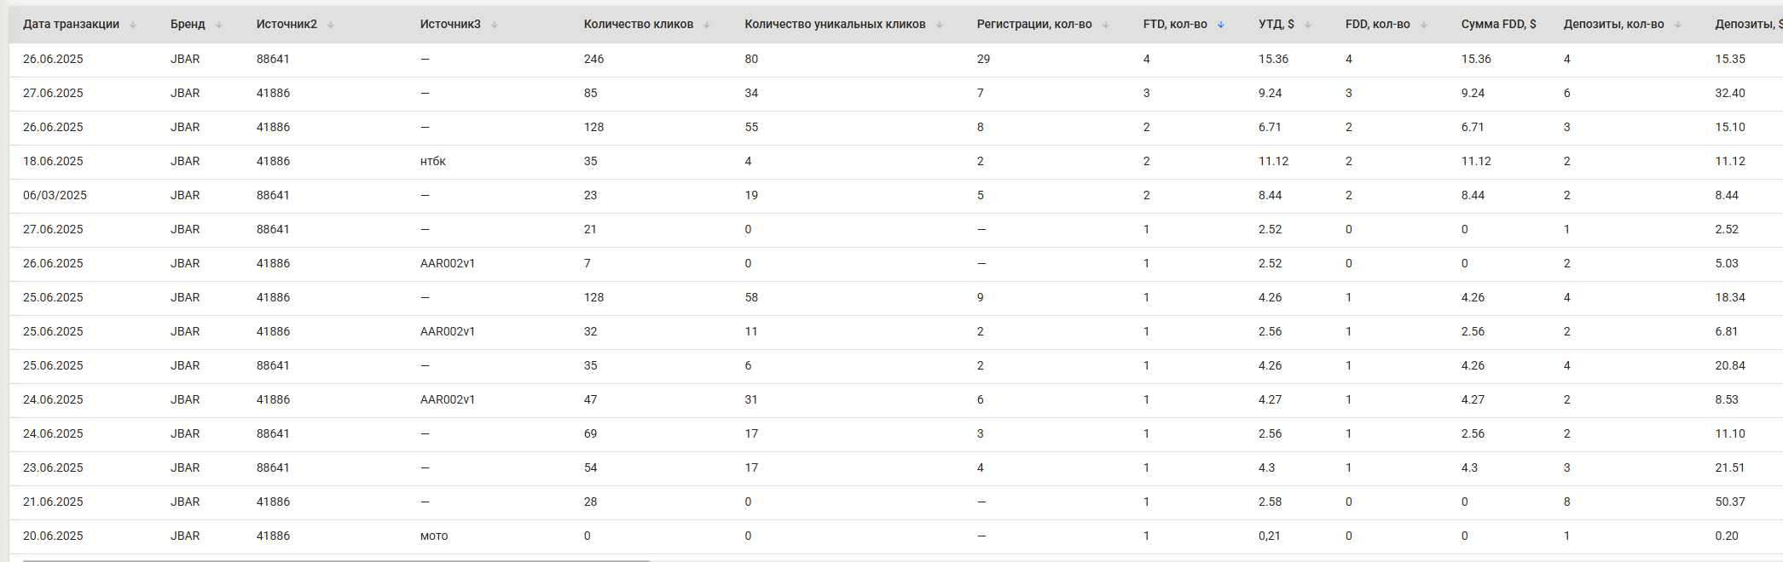Click sort arrow next to Бренд

pos(219,25)
